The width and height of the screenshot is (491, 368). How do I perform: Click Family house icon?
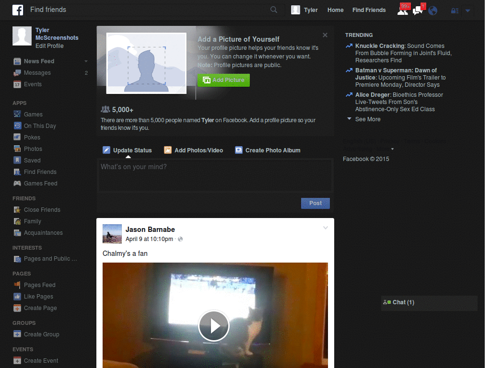point(17,221)
